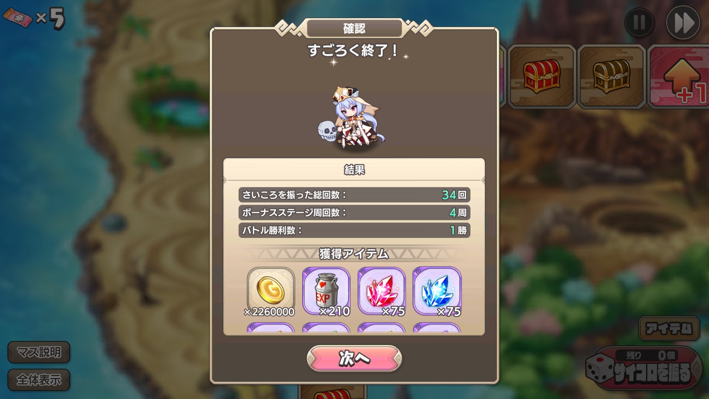Click the dice roll total count row
This screenshot has width=709, height=399.
click(x=354, y=195)
